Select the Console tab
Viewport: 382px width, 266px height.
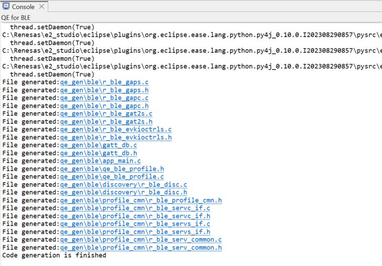tap(23, 7)
